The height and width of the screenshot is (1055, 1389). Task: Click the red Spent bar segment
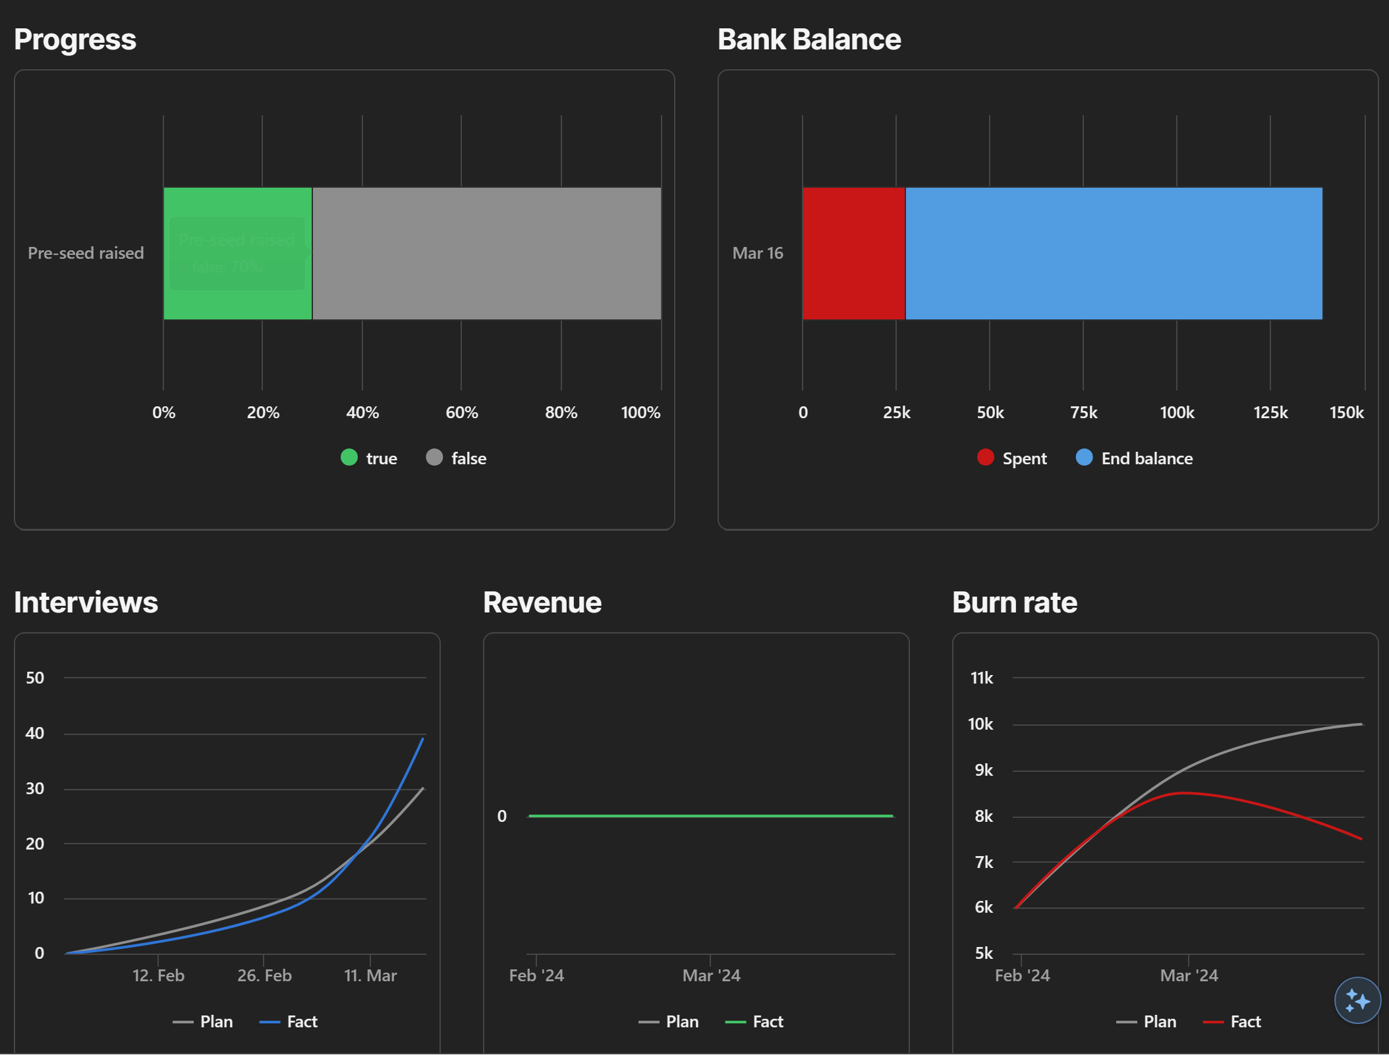[854, 254]
